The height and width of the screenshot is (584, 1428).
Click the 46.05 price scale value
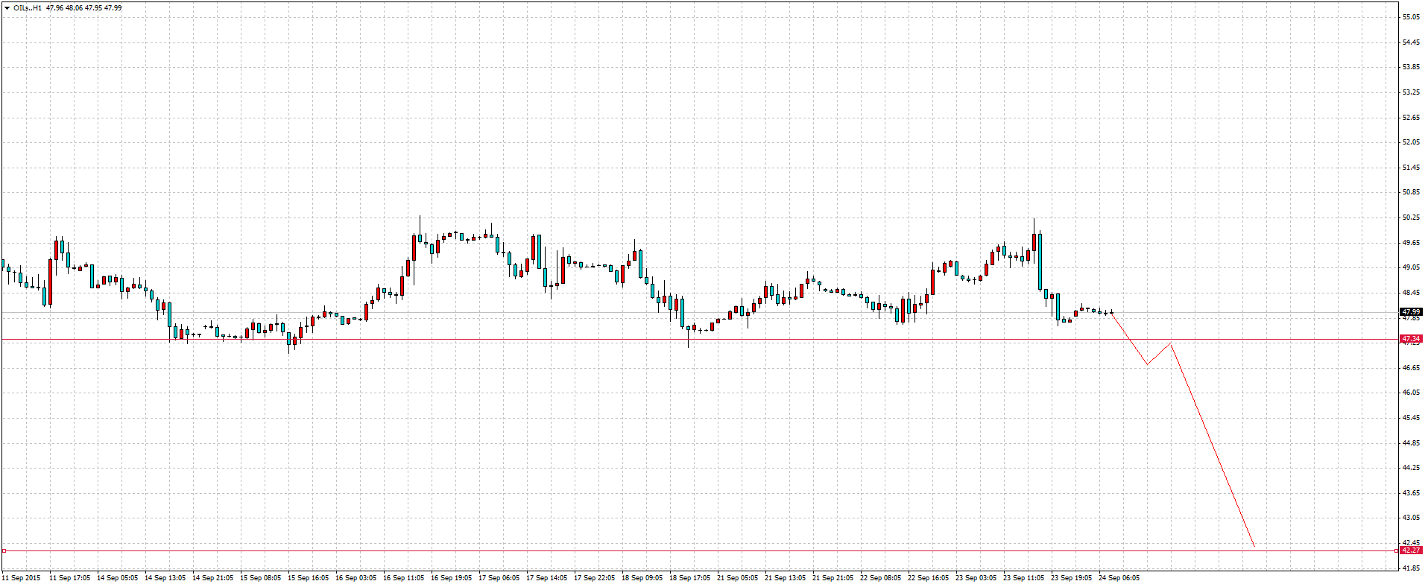(1410, 393)
